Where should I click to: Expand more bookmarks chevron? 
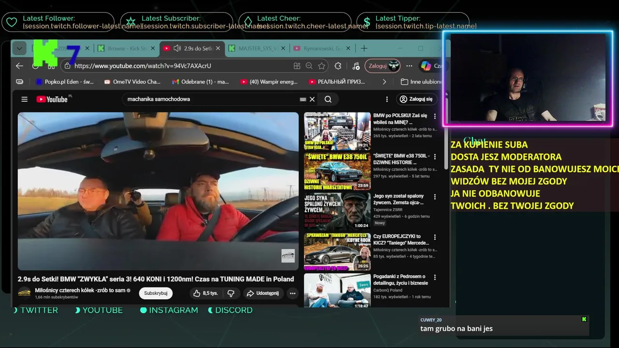point(384,82)
